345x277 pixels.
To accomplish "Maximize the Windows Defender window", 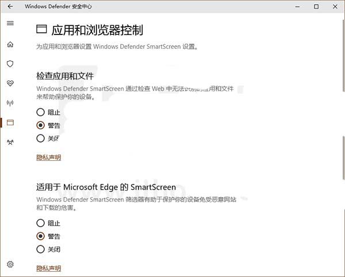I will pos(316,6).
